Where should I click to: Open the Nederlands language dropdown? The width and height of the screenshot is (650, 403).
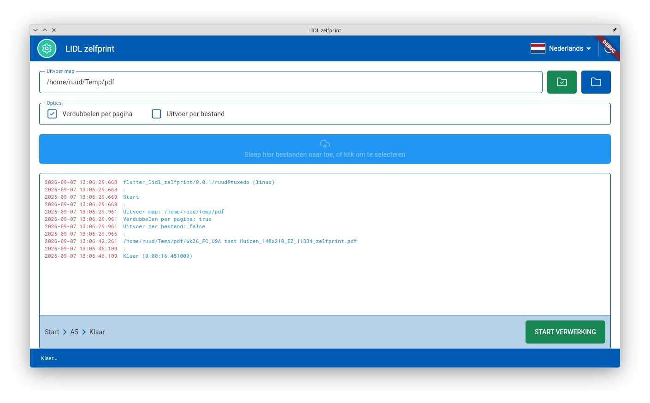pos(561,48)
